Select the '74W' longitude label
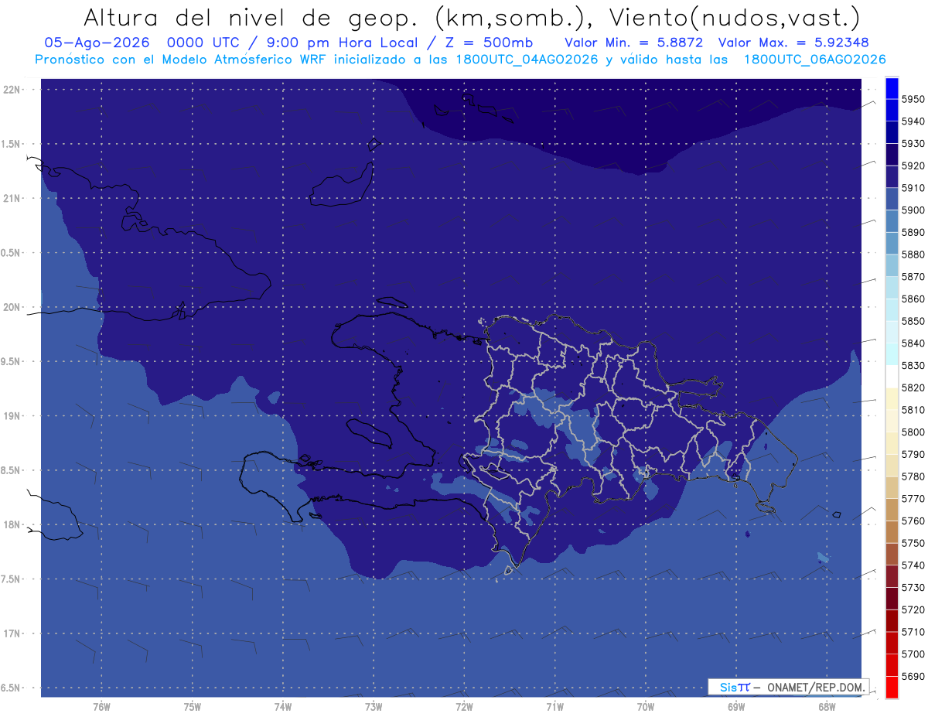This screenshot has height=717, width=928. pos(283,707)
